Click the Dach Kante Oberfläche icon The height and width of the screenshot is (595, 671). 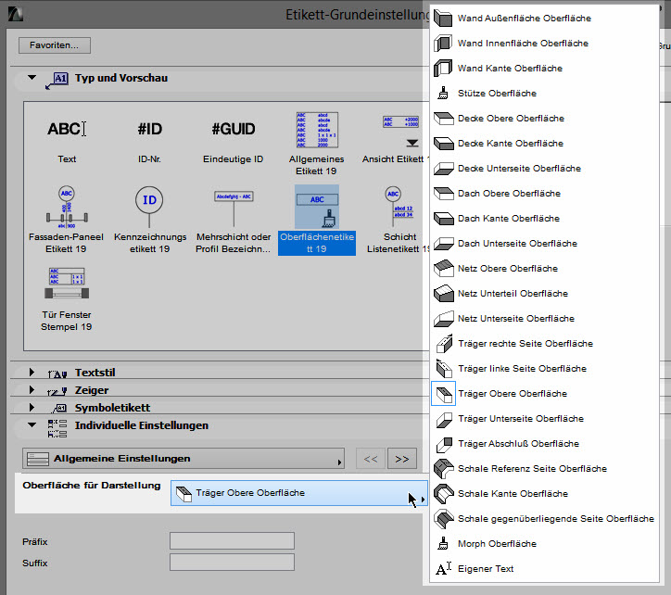point(443,219)
